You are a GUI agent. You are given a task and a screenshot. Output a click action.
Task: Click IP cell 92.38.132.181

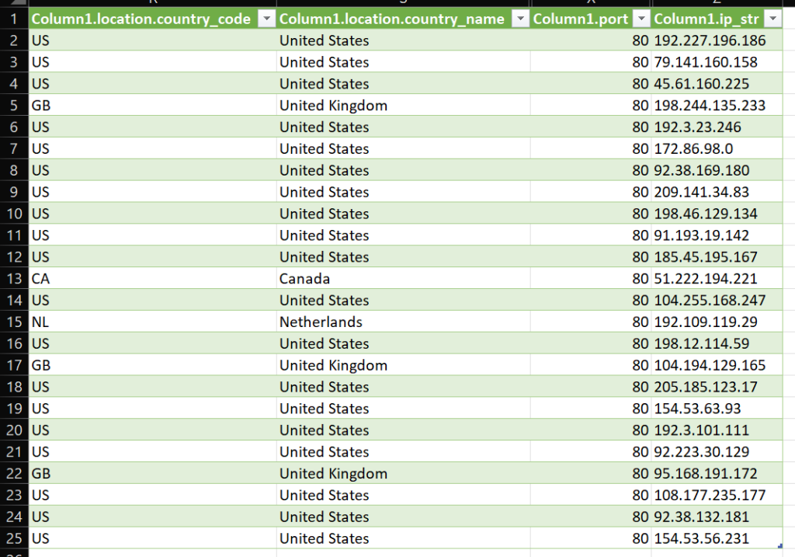tap(717, 517)
